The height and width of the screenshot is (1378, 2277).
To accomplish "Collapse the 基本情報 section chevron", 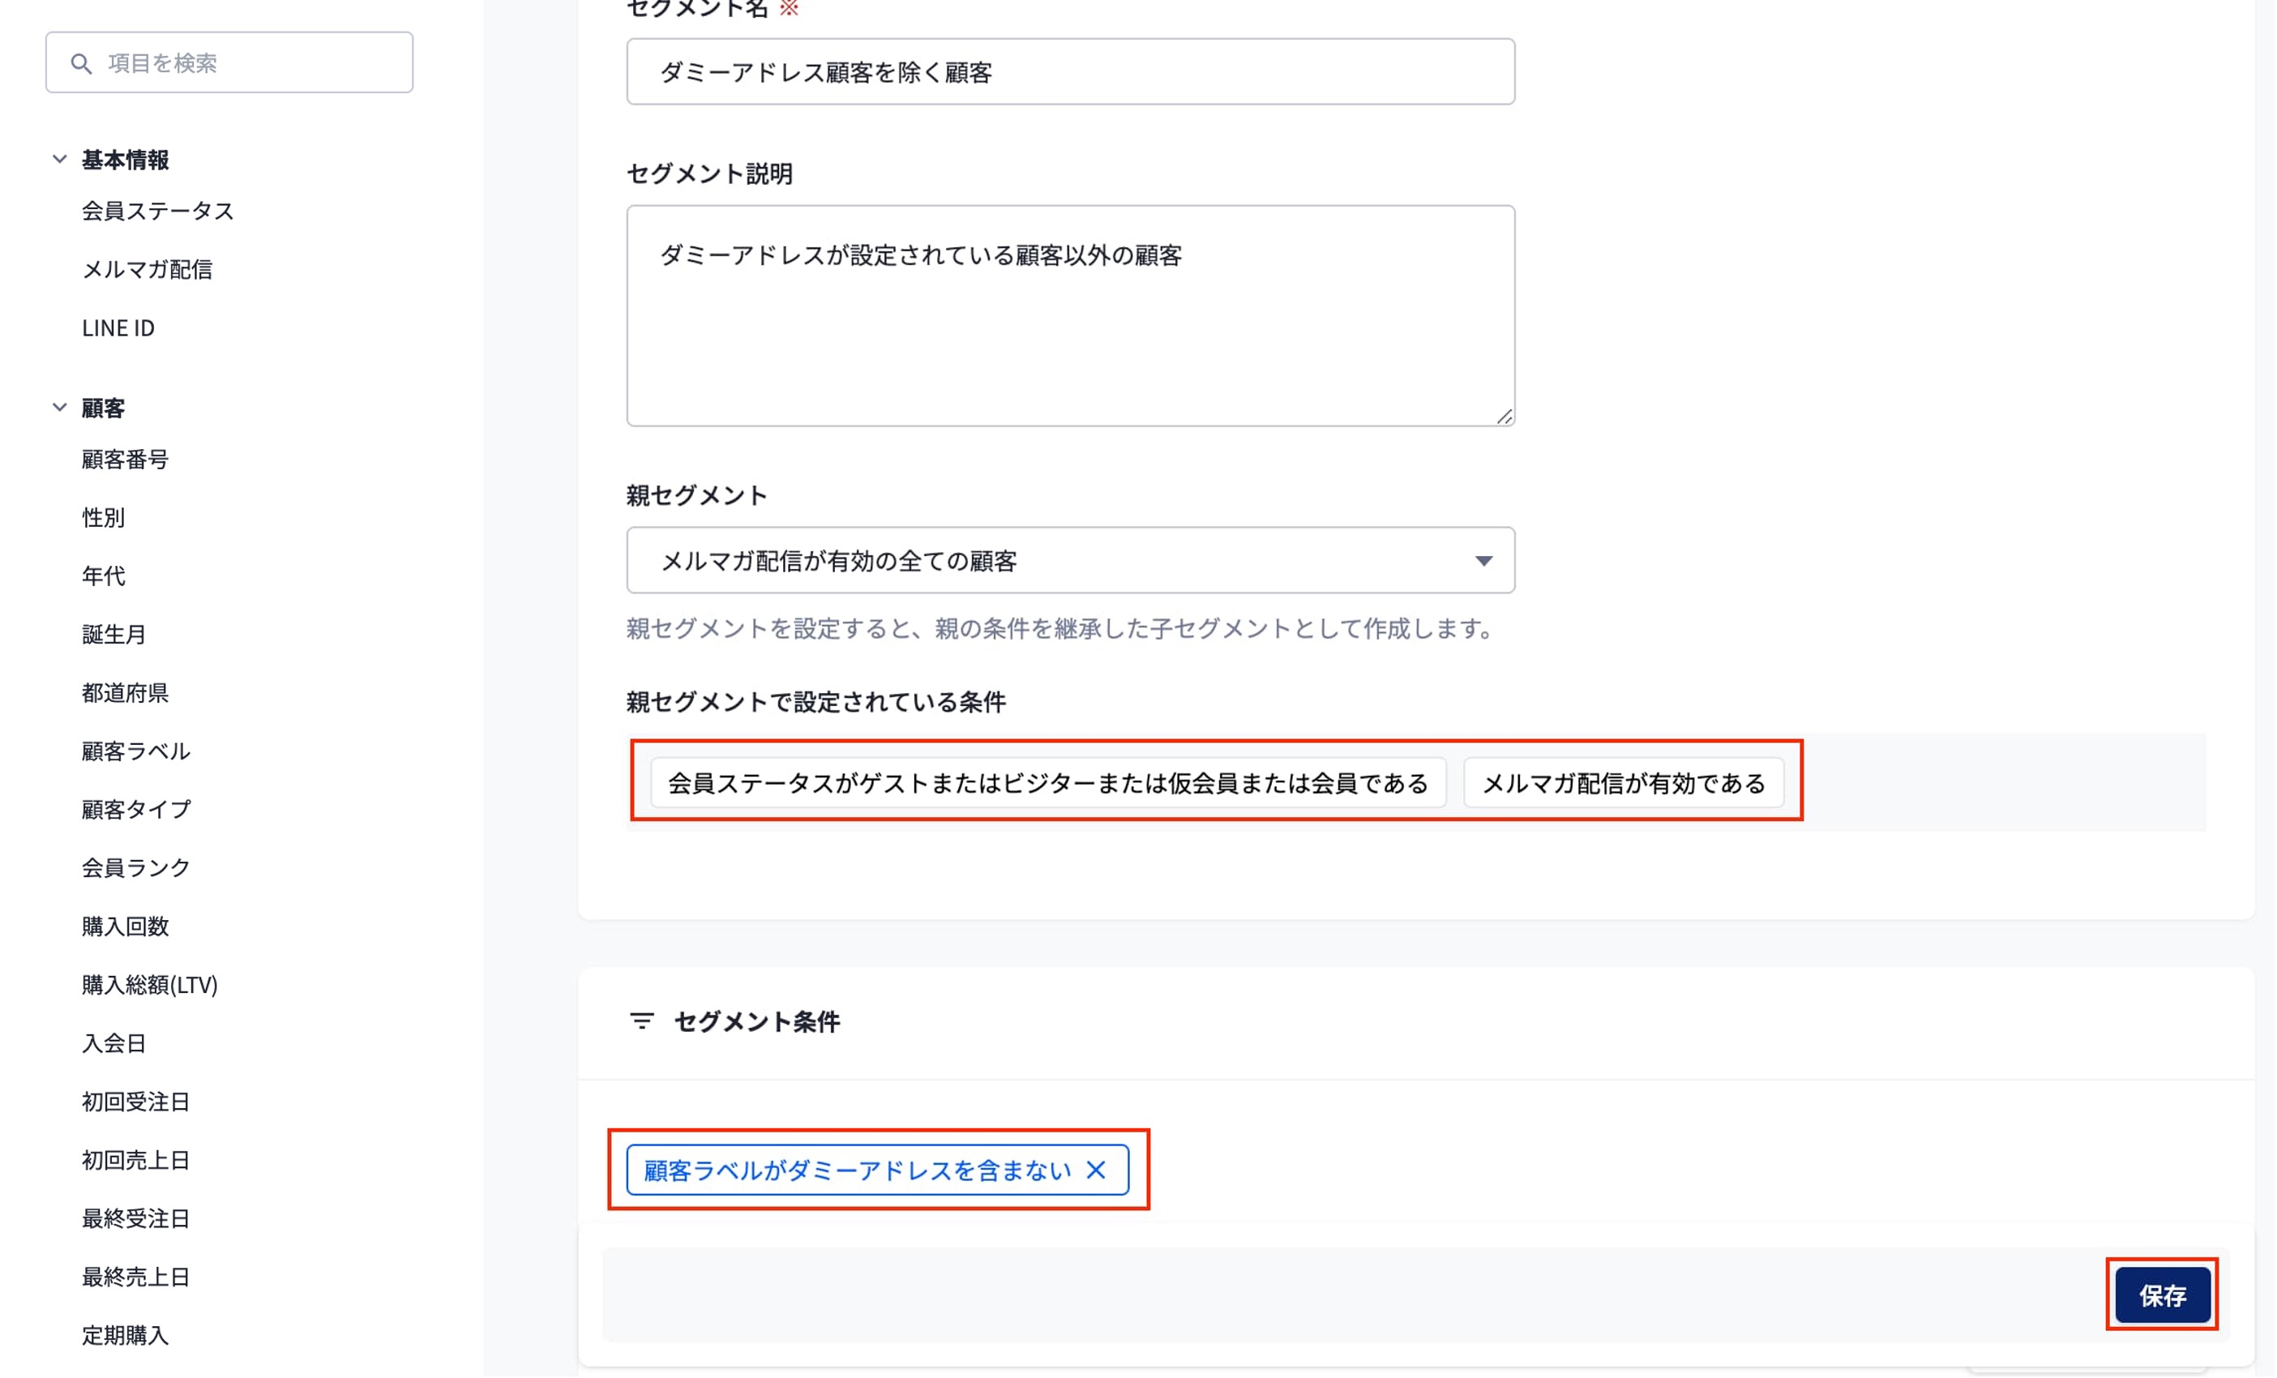I will point(60,159).
